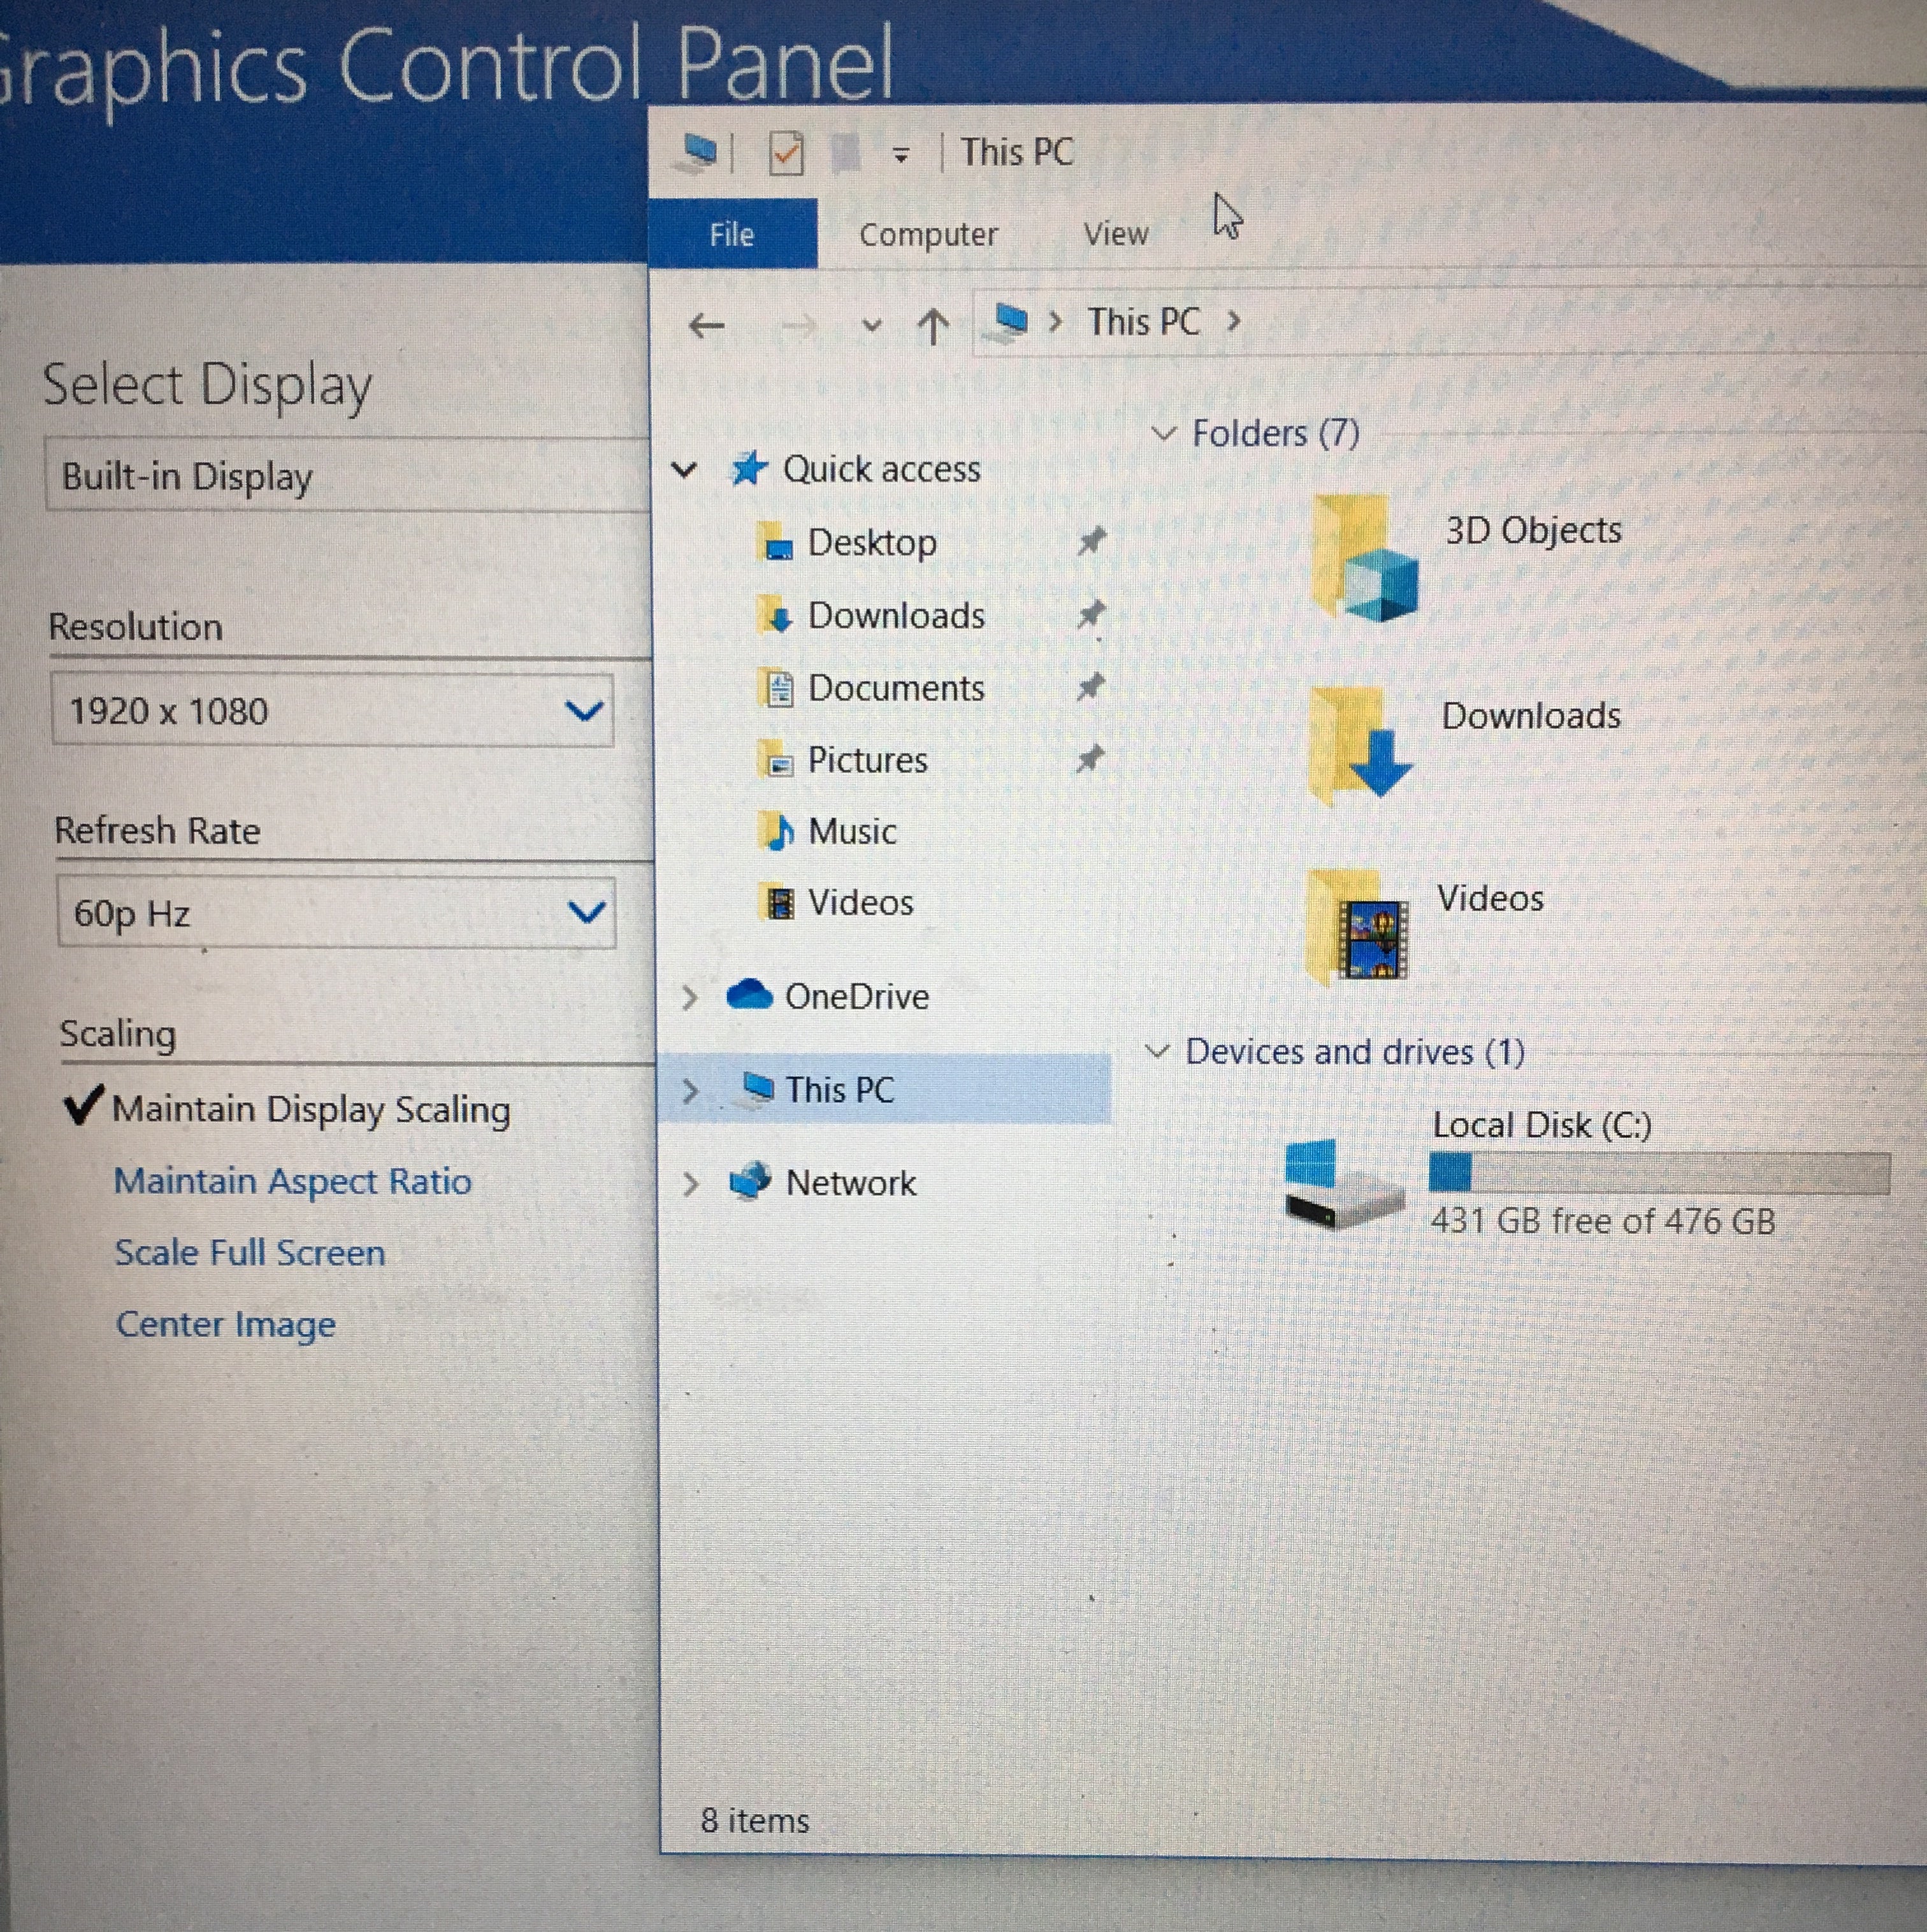Image resolution: width=1927 pixels, height=1932 pixels.
Task: Select This PC in navigation pane
Action: pyautogui.click(x=840, y=1089)
